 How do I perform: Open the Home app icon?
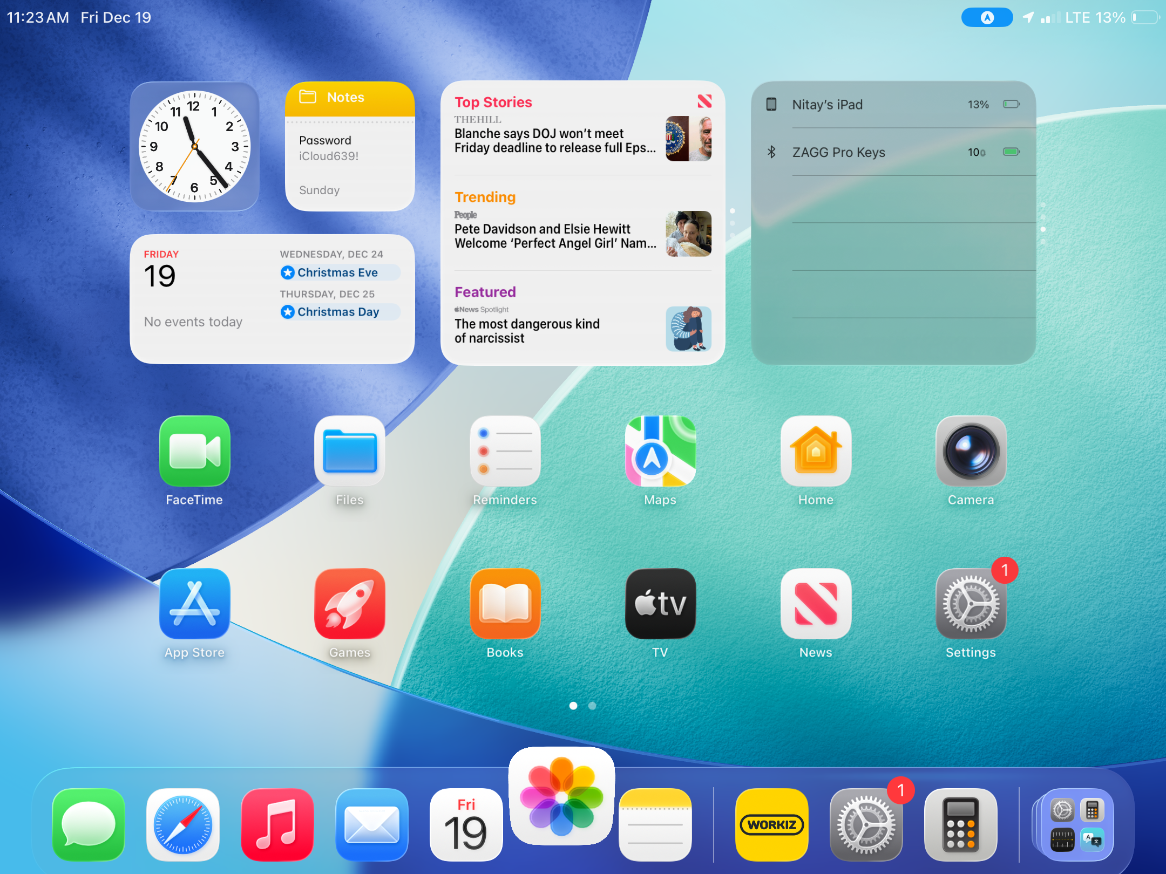pyautogui.click(x=815, y=451)
